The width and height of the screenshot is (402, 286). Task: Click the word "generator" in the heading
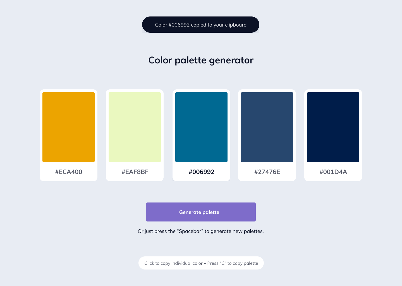point(231,60)
